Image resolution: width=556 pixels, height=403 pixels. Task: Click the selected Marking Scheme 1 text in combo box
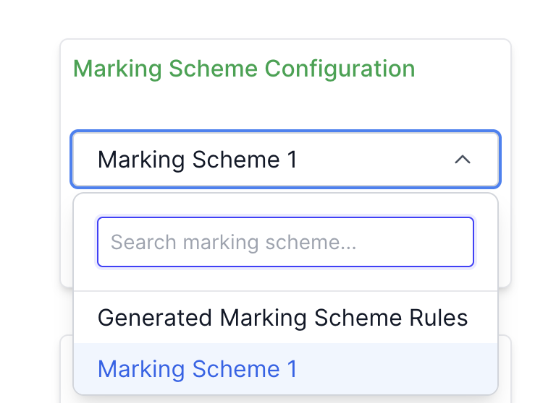click(x=198, y=160)
